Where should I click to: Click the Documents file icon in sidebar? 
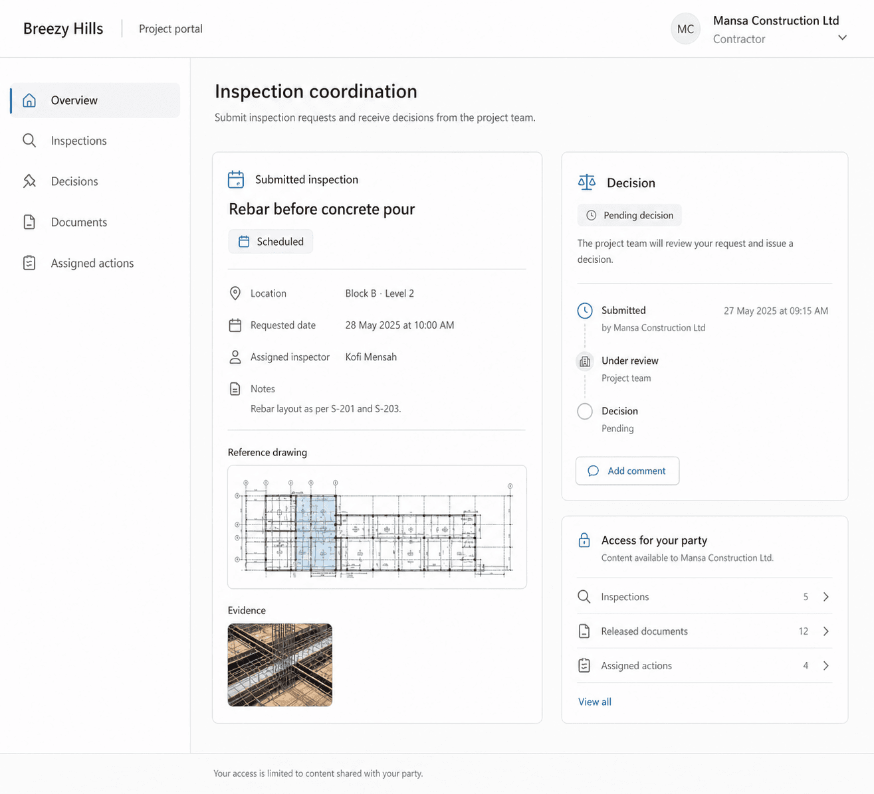pos(29,222)
